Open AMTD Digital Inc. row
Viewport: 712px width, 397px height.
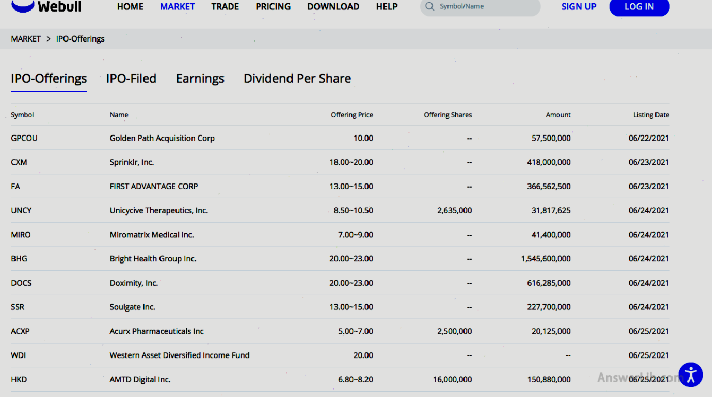point(340,380)
